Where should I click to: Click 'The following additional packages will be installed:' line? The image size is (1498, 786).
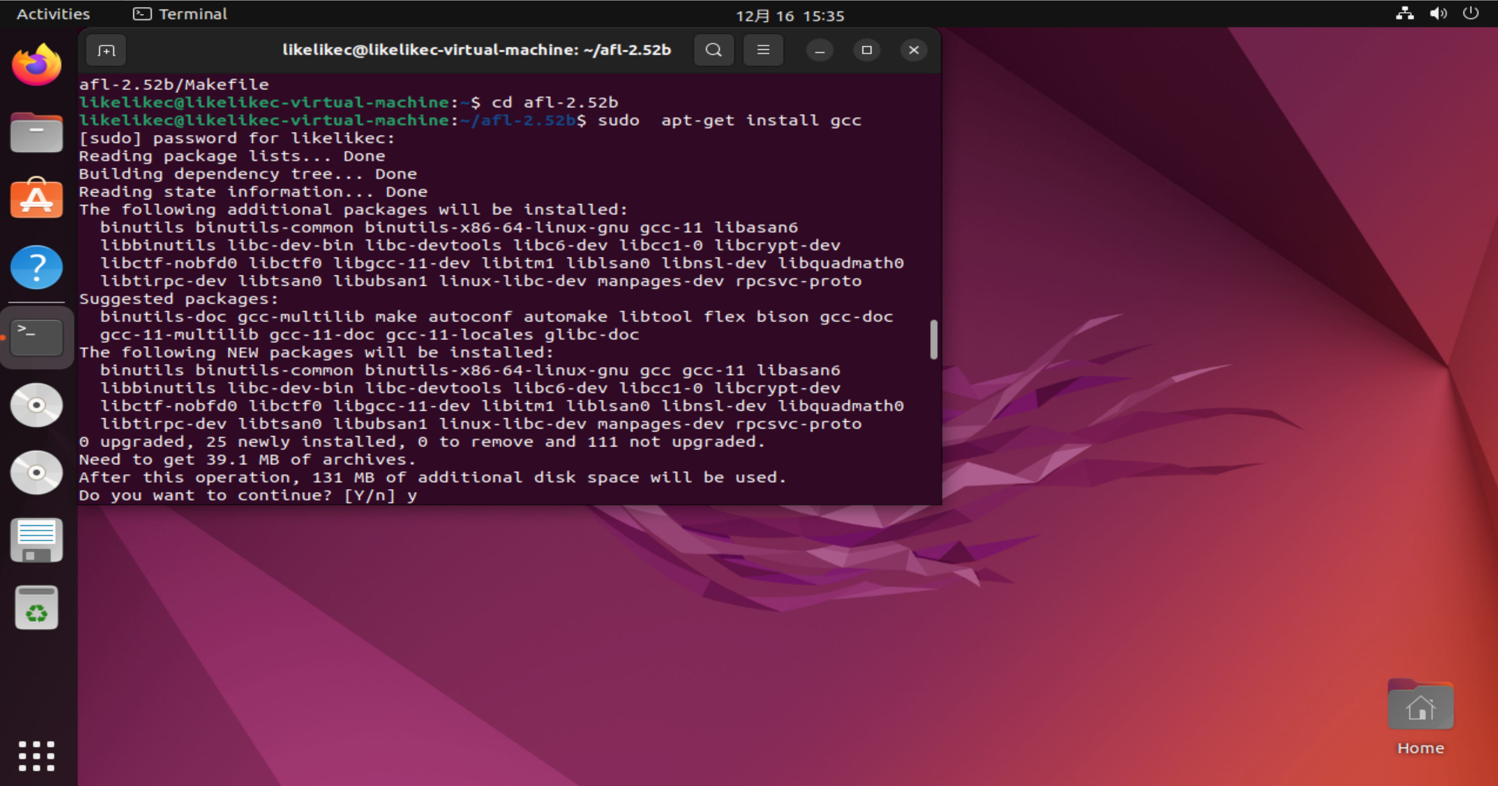[x=353, y=210]
